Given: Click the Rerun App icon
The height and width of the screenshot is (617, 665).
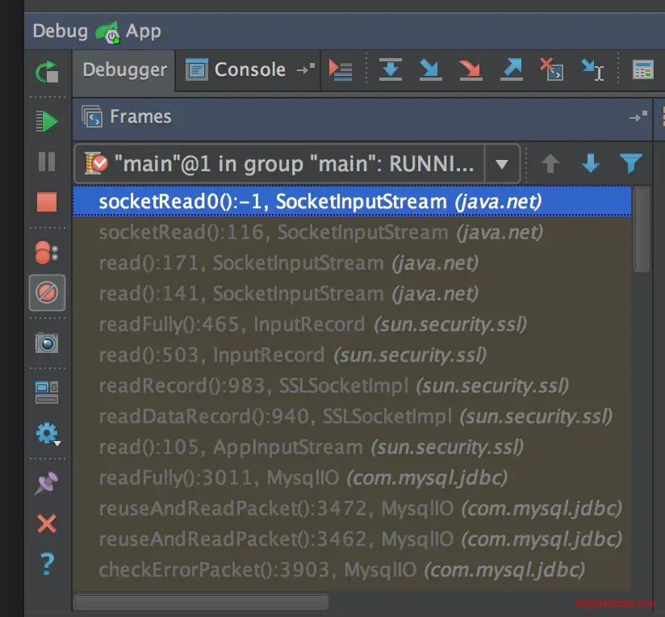Looking at the screenshot, I should 47,73.
